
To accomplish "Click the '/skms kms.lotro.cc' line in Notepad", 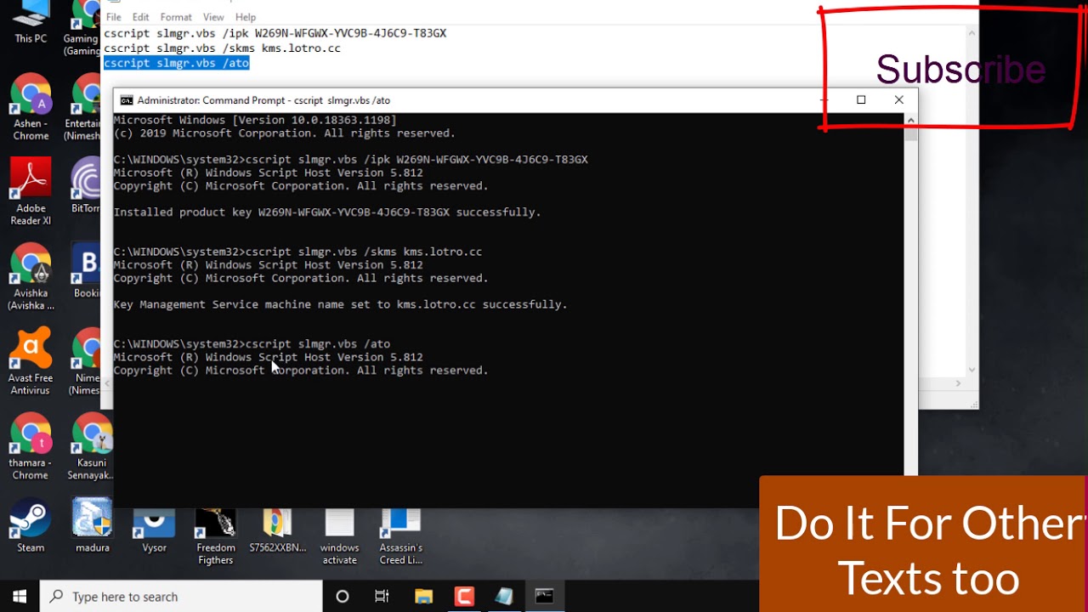I will (222, 48).
